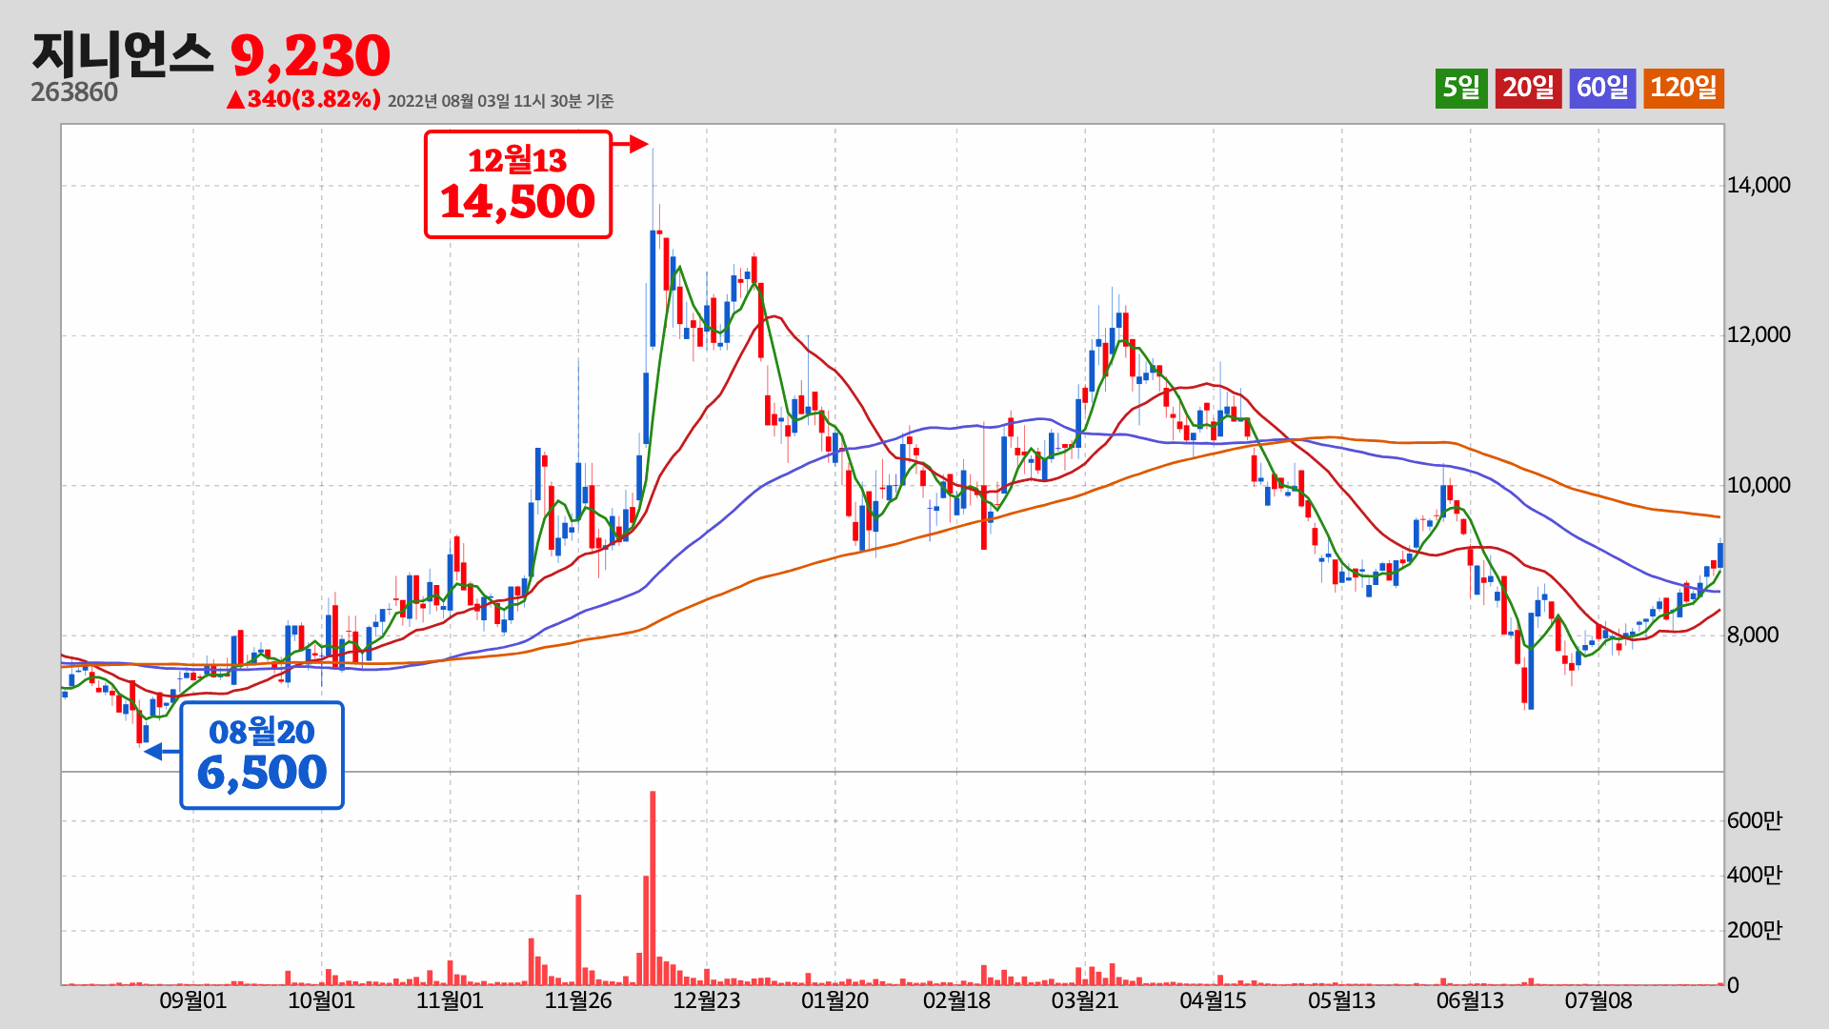1829x1029 pixels.
Task: Click the change value ▲340(3.82%)
Action: point(304,99)
